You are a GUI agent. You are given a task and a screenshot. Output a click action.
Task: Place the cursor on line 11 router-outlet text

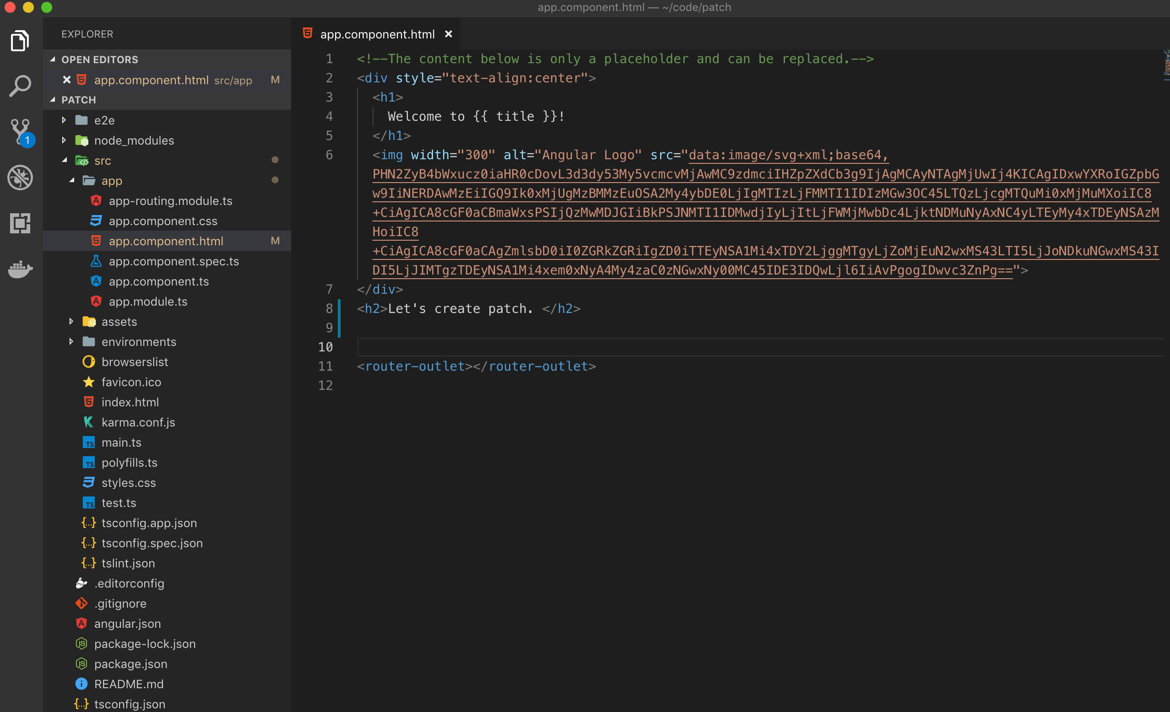(475, 366)
